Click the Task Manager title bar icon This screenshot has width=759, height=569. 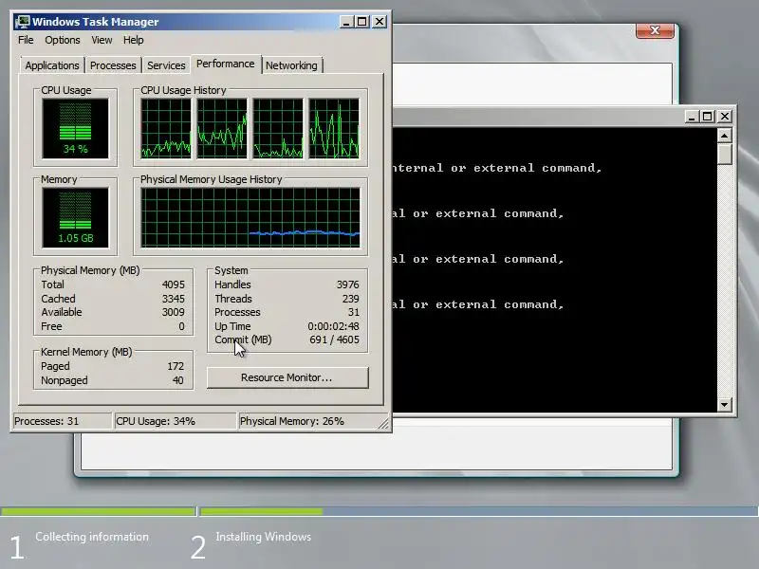click(x=22, y=22)
